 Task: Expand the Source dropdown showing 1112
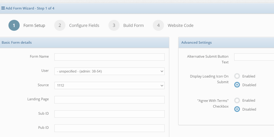pos(109,85)
